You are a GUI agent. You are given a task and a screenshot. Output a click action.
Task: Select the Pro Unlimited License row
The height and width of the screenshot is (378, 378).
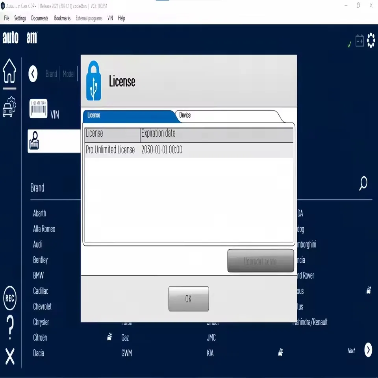tap(189, 150)
